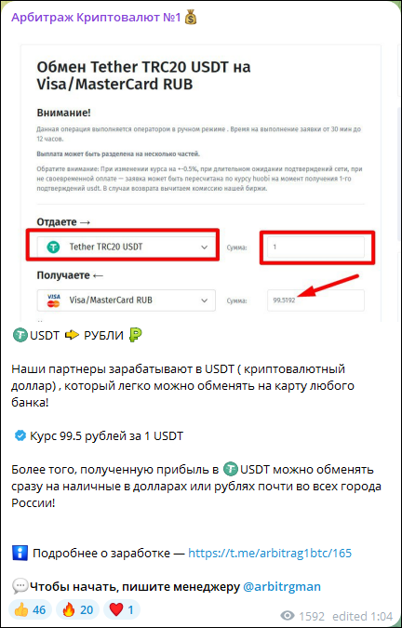Screen dimensions: 402x628
Task: Click the Отдаете amount field showing 1
Action: (315, 247)
